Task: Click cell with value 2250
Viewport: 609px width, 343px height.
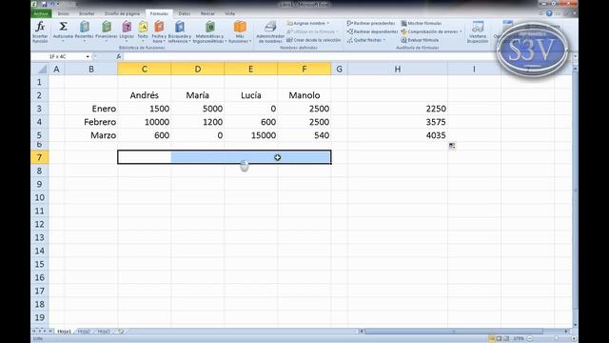Action: click(398, 109)
